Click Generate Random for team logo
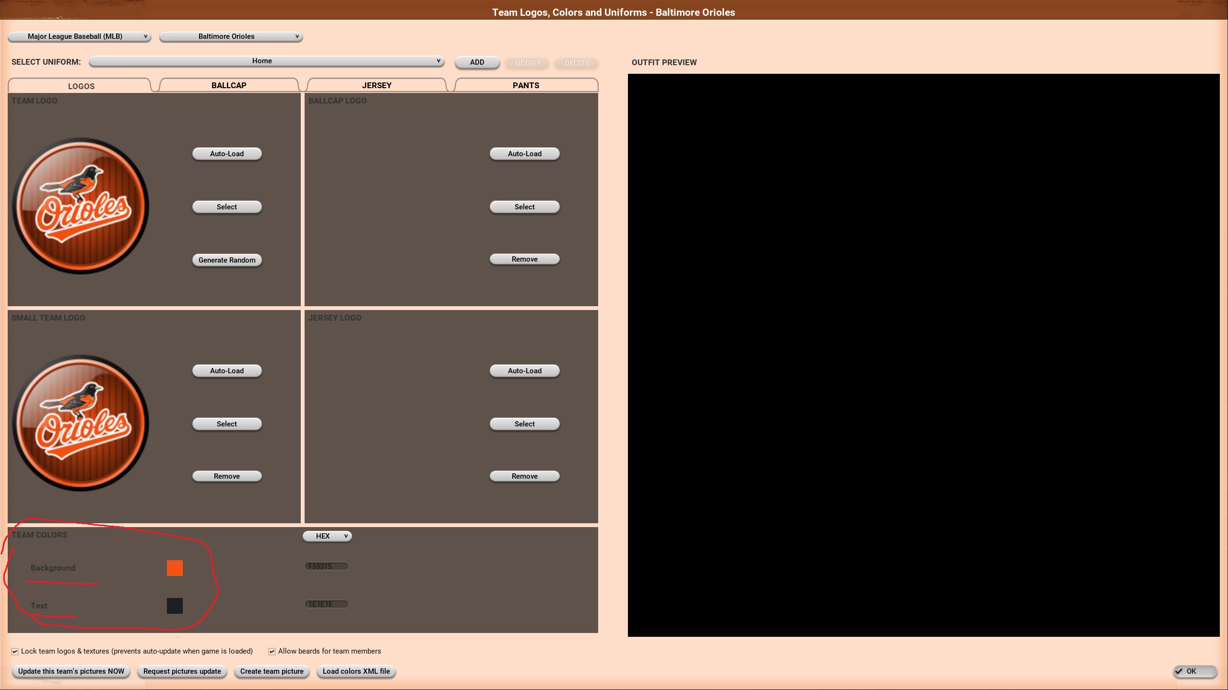This screenshot has height=690, width=1228. [227, 260]
